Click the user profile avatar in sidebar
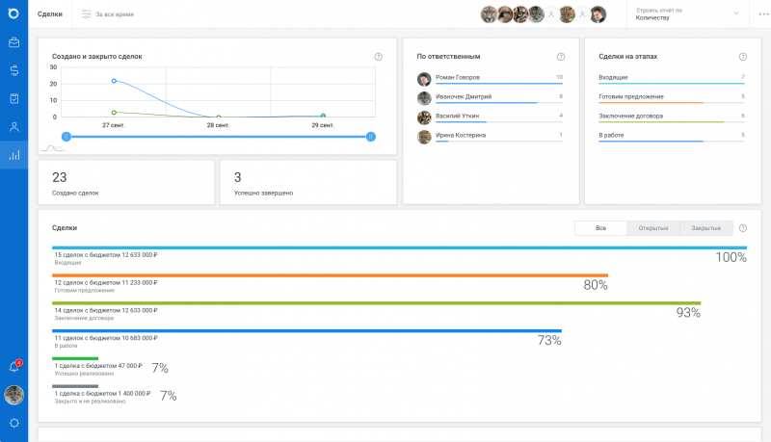The height and width of the screenshot is (442, 771). 14,395
